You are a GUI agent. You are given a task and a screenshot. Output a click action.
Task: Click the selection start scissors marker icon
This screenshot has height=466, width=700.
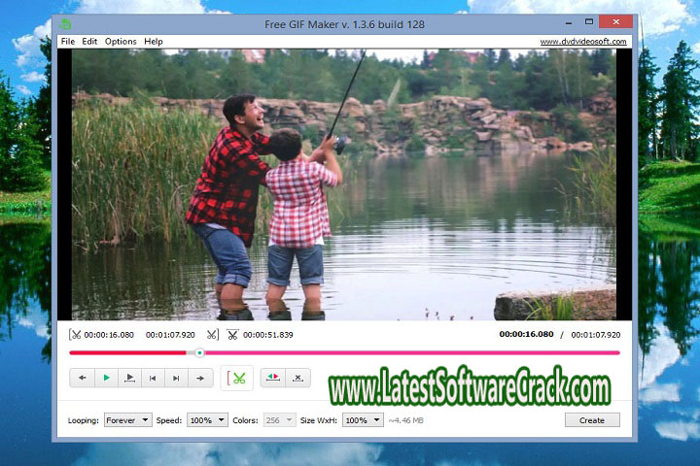[75, 335]
